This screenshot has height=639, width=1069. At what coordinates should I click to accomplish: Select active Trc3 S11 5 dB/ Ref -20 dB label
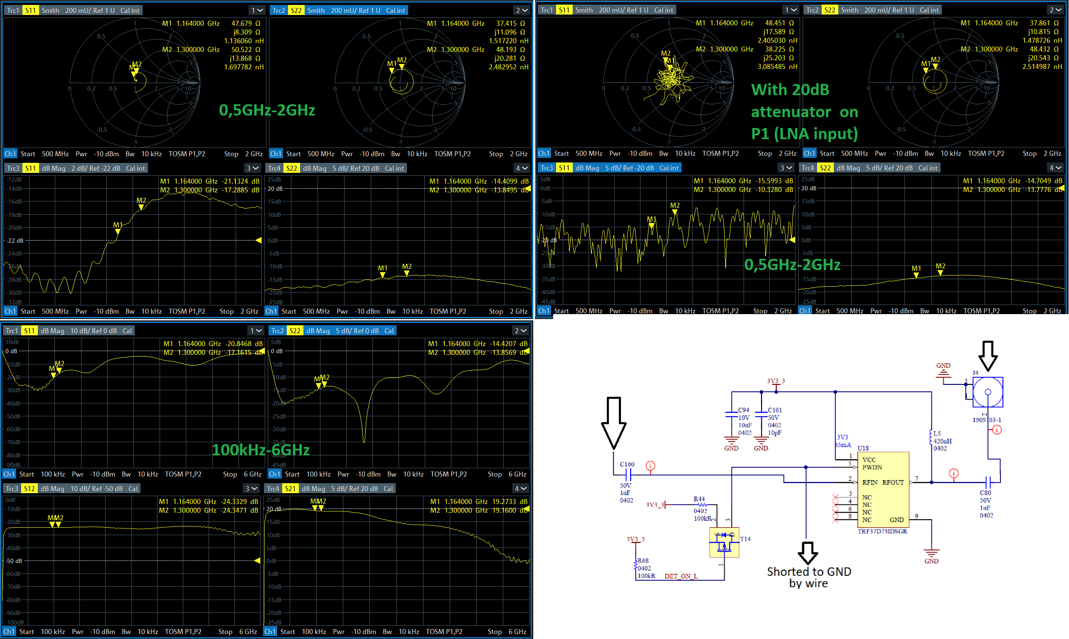point(609,167)
